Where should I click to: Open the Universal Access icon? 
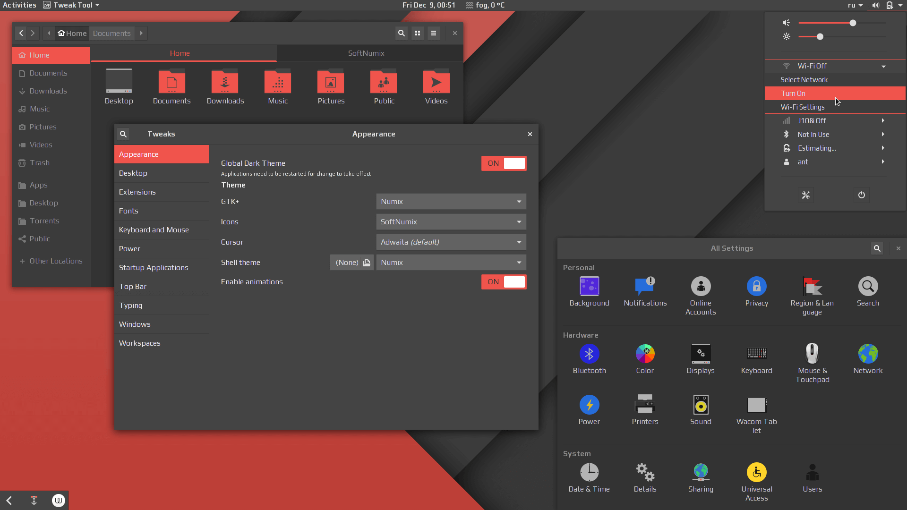pos(756,472)
